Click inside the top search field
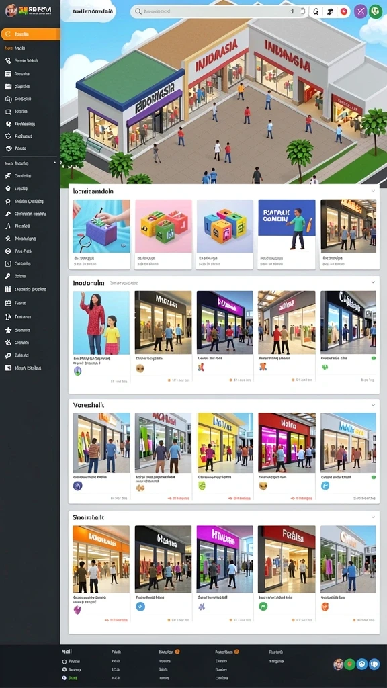The image size is (387, 688). (x=215, y=12)
